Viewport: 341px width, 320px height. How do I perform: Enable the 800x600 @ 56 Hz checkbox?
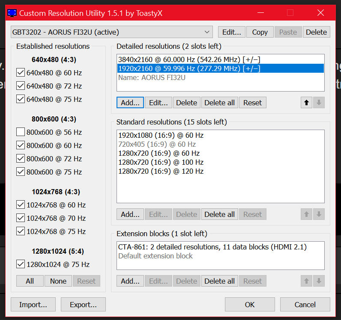[x=20, y=132]
